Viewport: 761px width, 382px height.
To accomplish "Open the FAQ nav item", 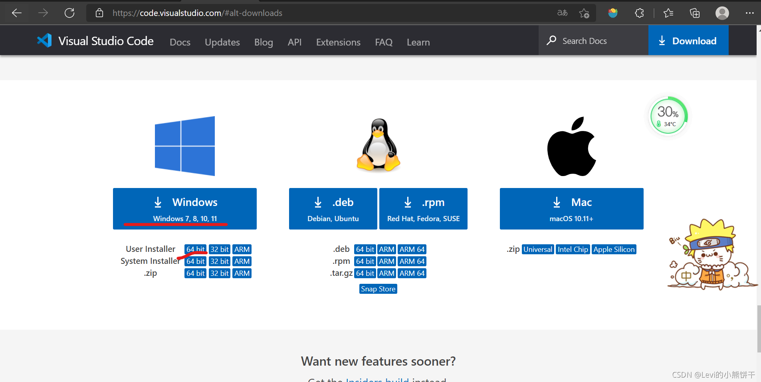I will (384, 42).
